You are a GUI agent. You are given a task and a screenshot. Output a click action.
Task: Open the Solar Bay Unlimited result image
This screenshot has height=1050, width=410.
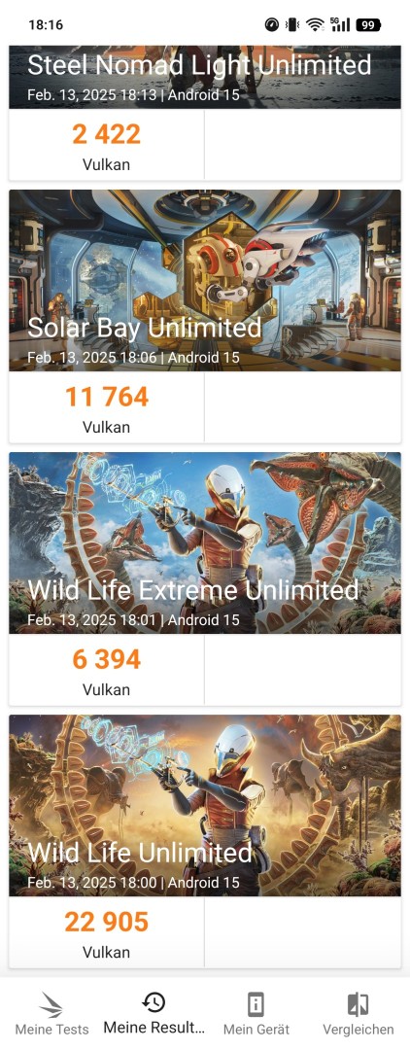pyautogui.click(x=205, y=280)
